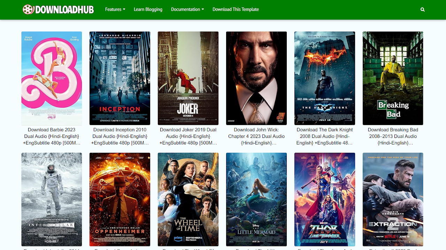This screenshot has height=250, width=446.
Task: Expand the Documentation dropdown menu
Action: (x=187, y=9)
